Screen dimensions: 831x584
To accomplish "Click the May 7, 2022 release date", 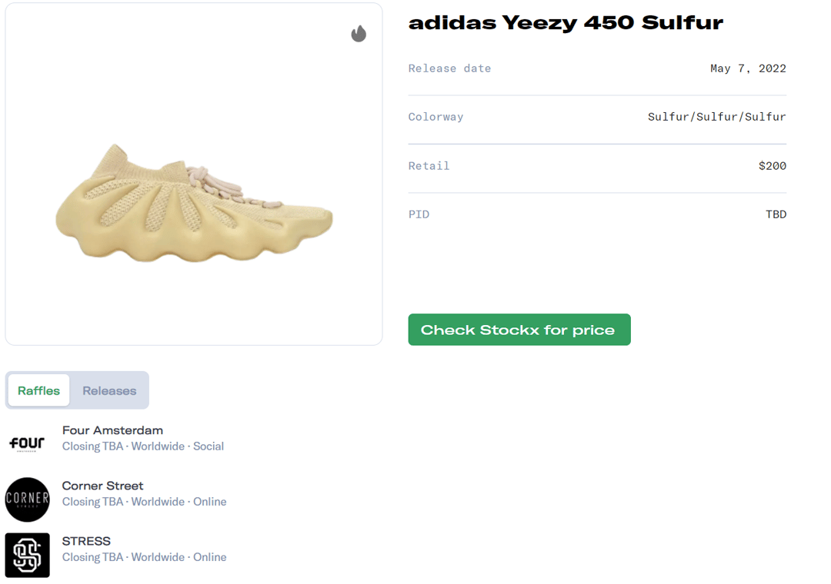I will pyautogui.click(x=748, y=68).
